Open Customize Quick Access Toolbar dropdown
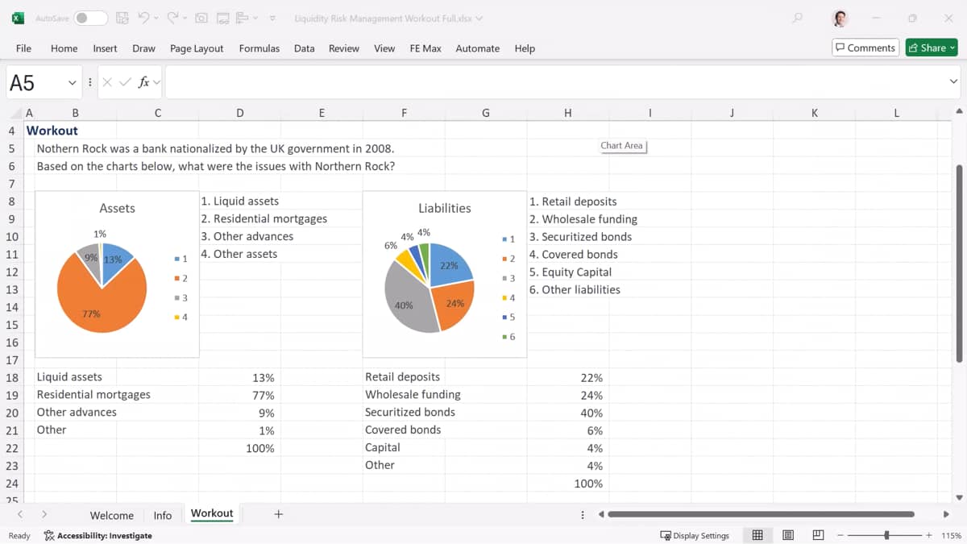967x544 pixels. (x=272, y=18)
